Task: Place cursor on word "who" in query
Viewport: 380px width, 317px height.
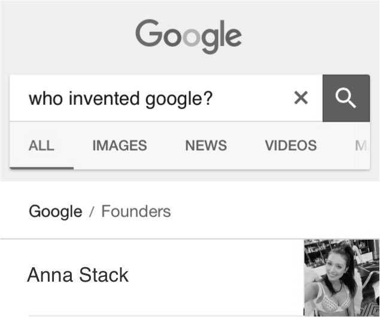Action: [x=45, y=98]
